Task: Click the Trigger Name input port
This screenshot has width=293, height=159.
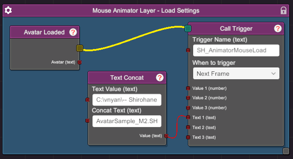Action: pyautogui.click(x=188, y=50)
